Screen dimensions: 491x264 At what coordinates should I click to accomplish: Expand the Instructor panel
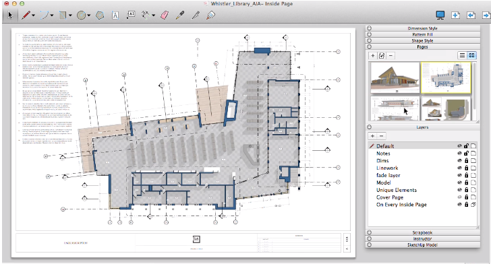pyautogui.click(x=422, y=238)
